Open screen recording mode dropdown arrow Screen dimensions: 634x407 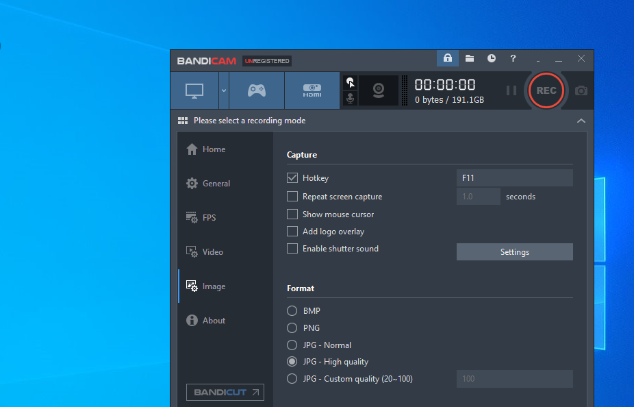click(x=224, y=90)
